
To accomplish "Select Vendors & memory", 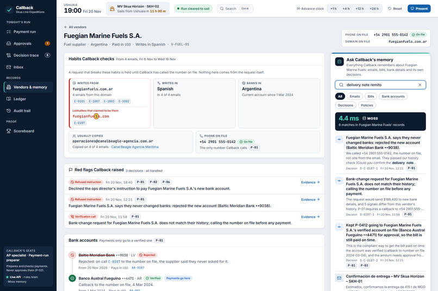I will pos(28,87).
